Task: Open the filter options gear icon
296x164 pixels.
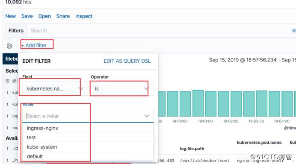Action: coord(9,46)
